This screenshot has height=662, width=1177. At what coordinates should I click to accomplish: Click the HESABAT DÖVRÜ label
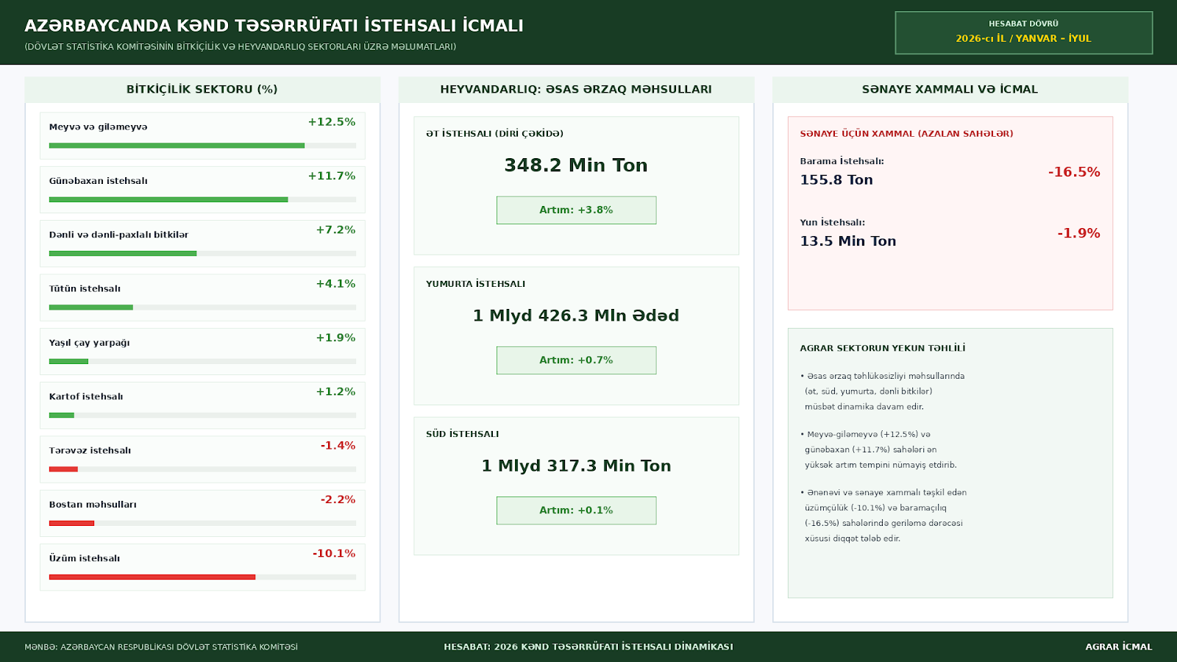pyautogui.click(x=1023, y=24)
